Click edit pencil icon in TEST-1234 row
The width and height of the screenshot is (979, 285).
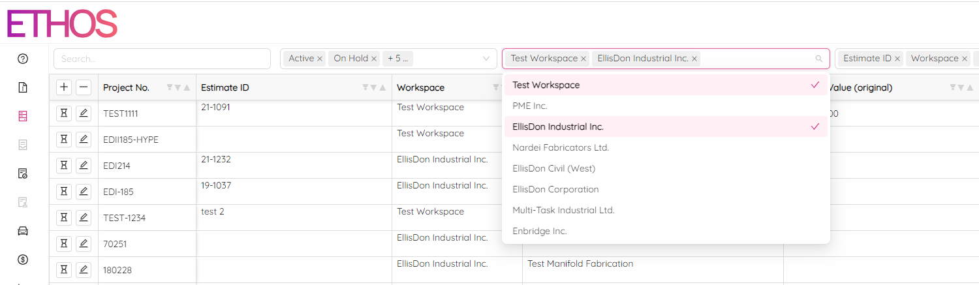click(x=84, y=217)
